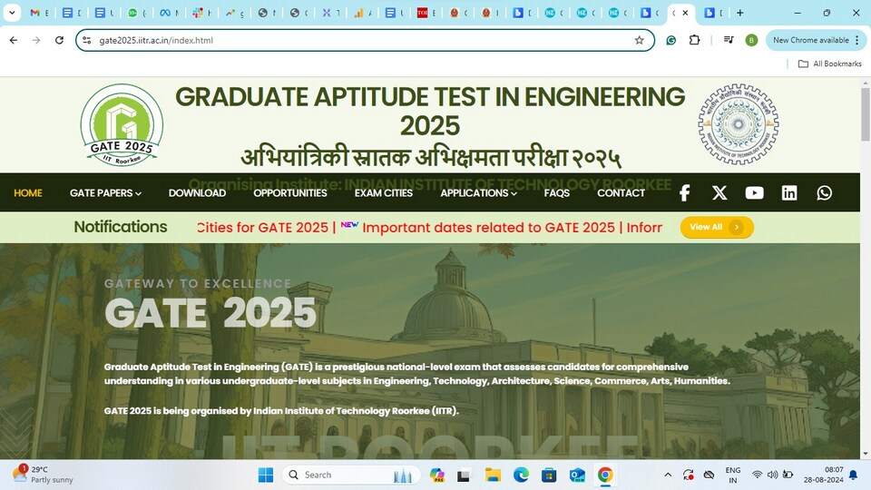
Task: Click the IIT Roorkee institute emblem
Action: [x=739, y=124]
